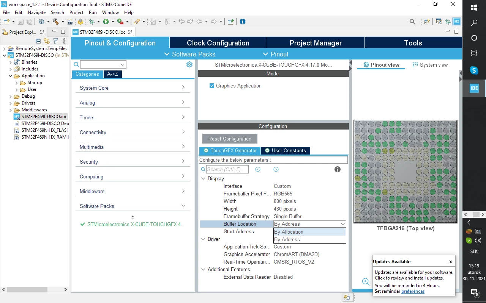Go to previous parameter search result
Screen dimensions: 486x303
(258, 169)
